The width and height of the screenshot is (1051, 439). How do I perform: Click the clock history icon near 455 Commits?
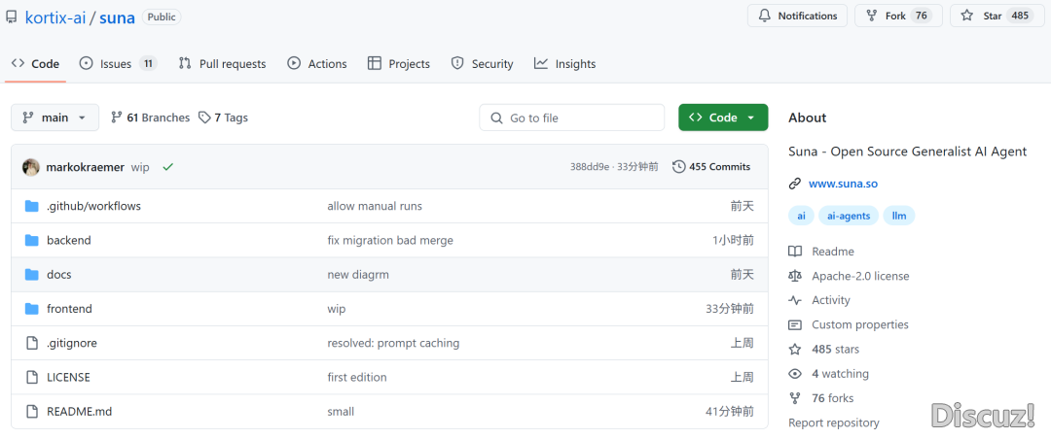[679, 167]
